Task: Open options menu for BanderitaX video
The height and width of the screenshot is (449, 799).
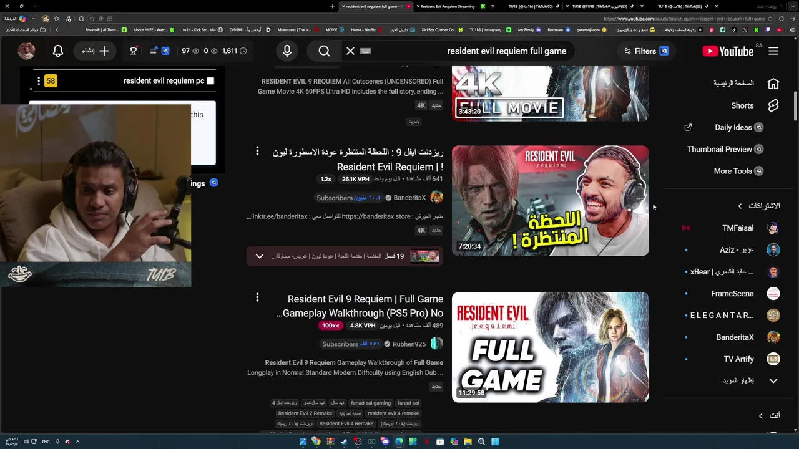Action: (x=257, y=152)
